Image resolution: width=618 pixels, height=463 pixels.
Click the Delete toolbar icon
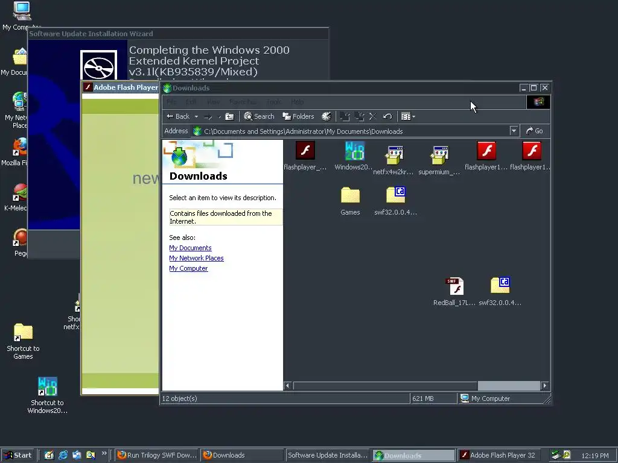point(373,116)
